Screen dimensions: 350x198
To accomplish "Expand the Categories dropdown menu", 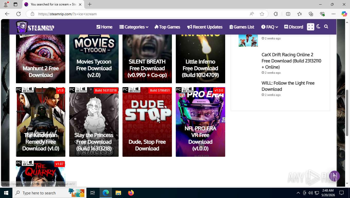I will [134, 27].
